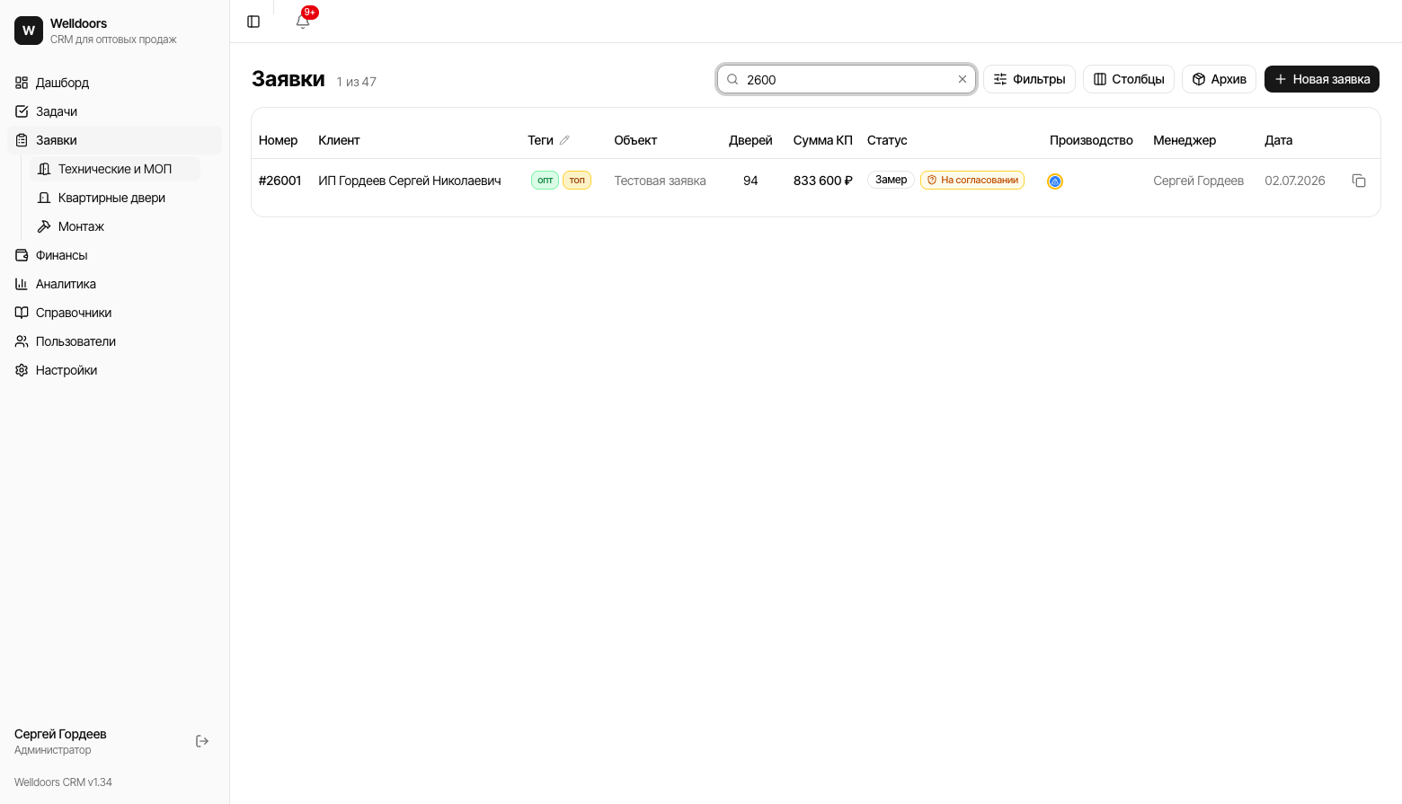The image size is (1402, 804).
Task: Click the production status icon in row
Action: tap(1055, 181)
